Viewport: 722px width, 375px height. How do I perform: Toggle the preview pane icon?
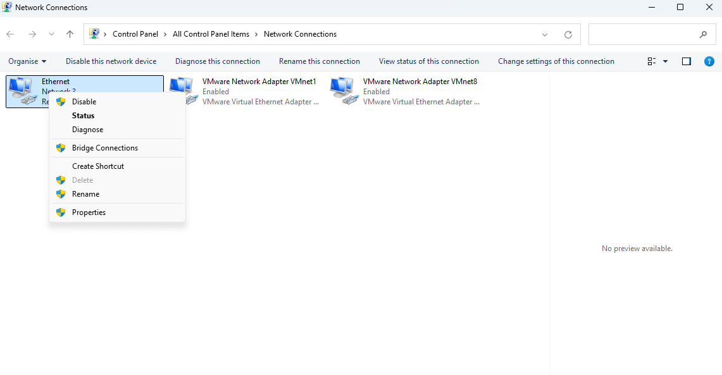687,61
